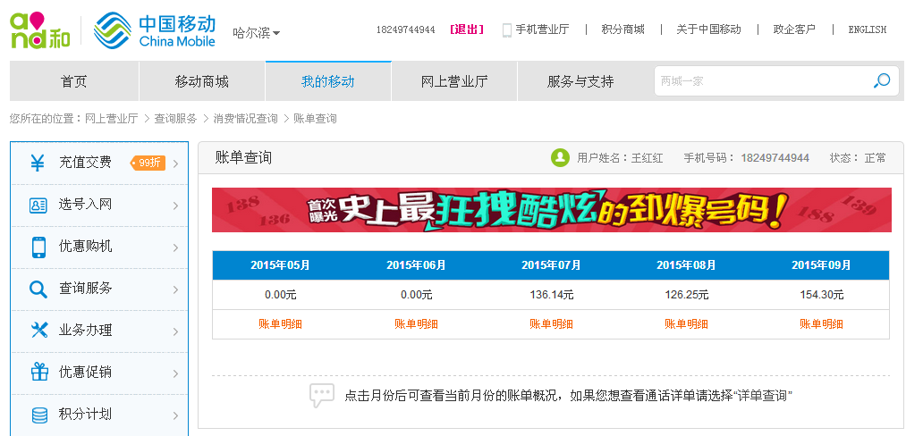Image resolution: width=923 pixels, height=436 pixels.
Task: Click the 手机号码 18249744944 panel text
Action: point(747,157)
